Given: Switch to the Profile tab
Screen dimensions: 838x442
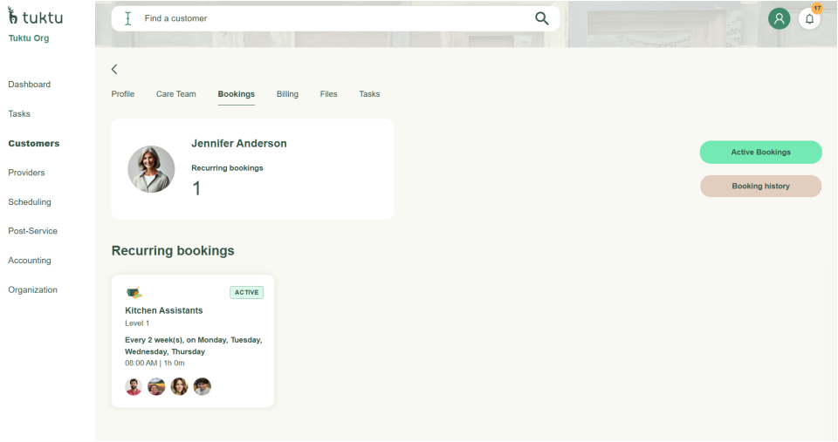Looking at the screenshot, I should (123, 94).
